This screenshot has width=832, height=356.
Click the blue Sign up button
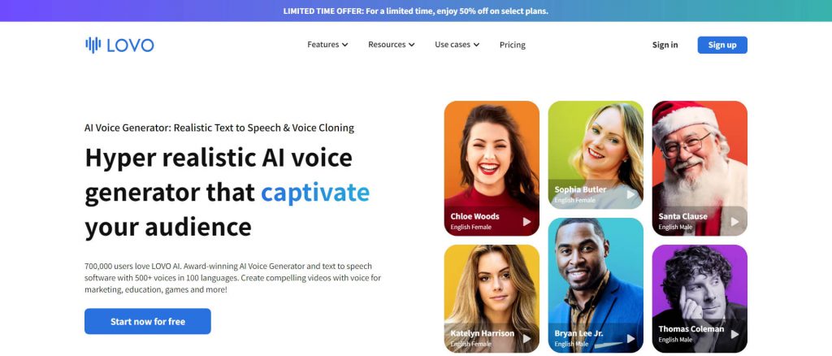722,45
